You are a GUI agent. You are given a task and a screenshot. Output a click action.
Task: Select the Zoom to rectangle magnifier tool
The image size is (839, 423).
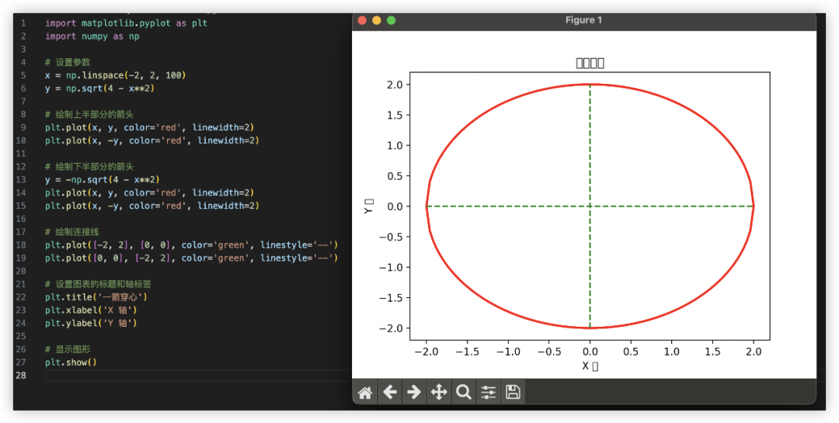tap(463, 393)
